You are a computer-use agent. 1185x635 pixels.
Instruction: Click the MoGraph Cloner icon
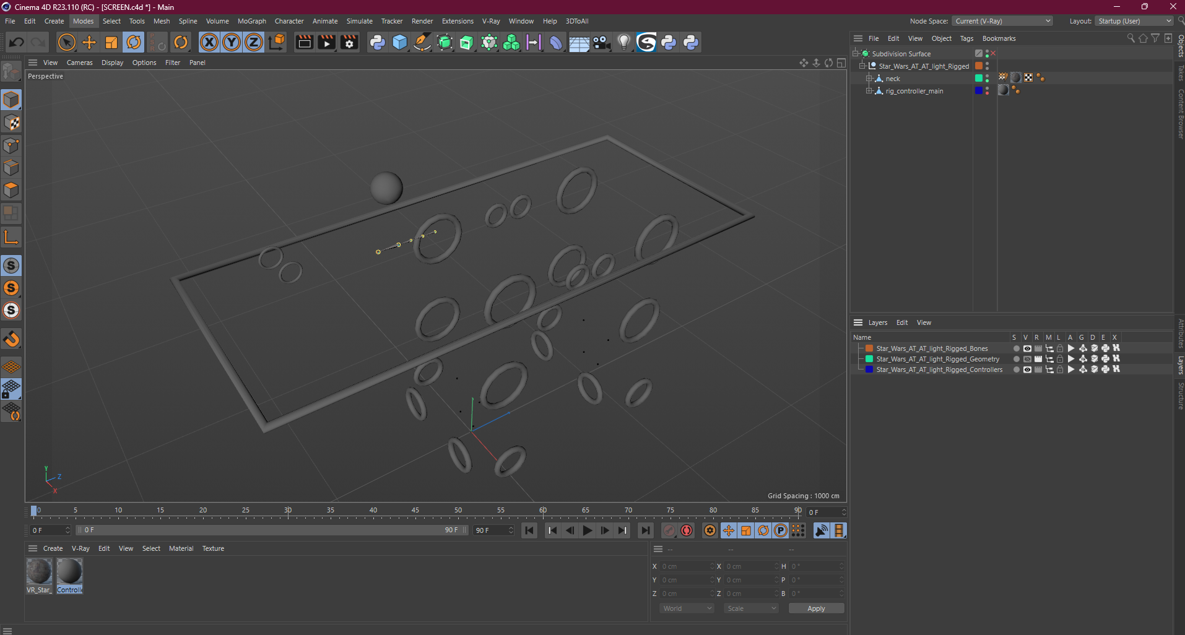[x=511, y=42]
